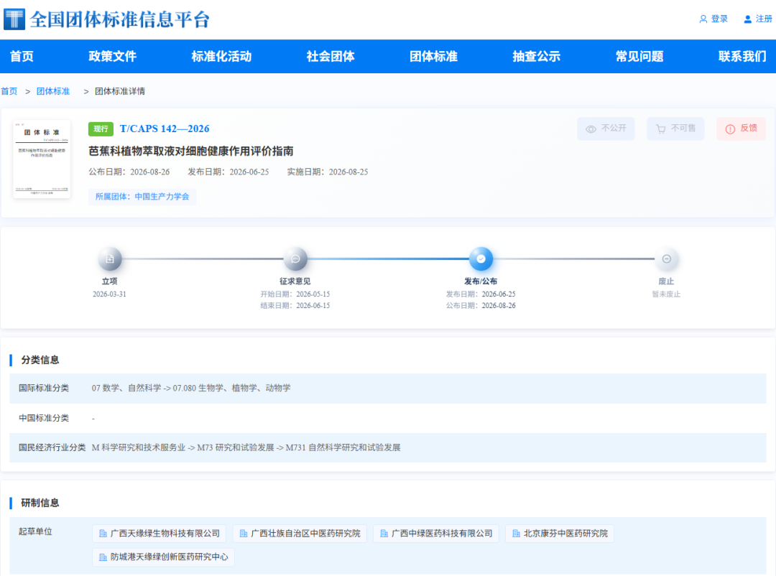Click the warning icon on 反馈 button
The width and height of the screenshot is (776, 576).
pyautogui.click(x=730, y=129)
